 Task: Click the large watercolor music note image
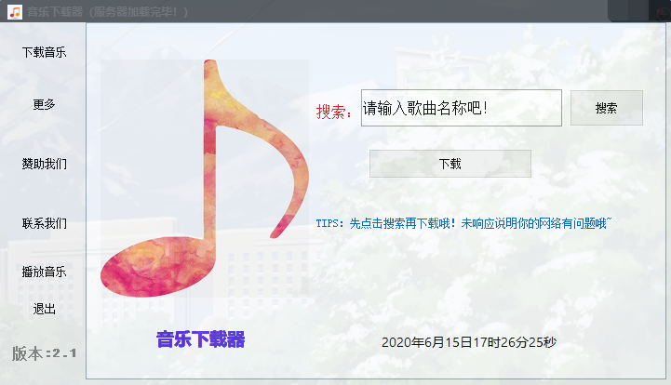[205, 179]
